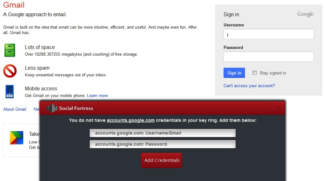Screen dimensions: 325x181
Task: Focus the Google Password input field
Action: tap(269, 57)
